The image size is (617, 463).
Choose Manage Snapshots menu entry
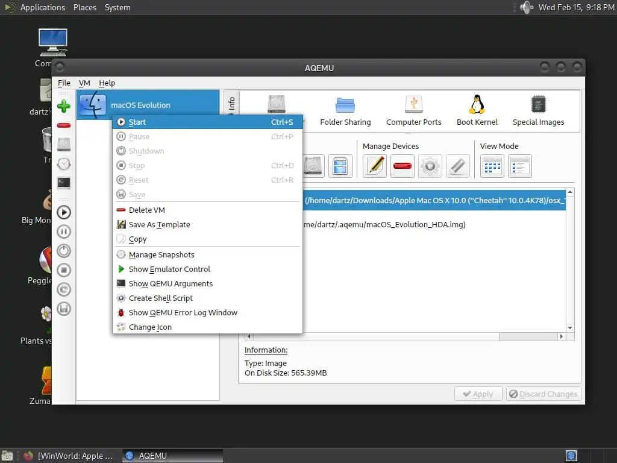(x=207, y=255)
